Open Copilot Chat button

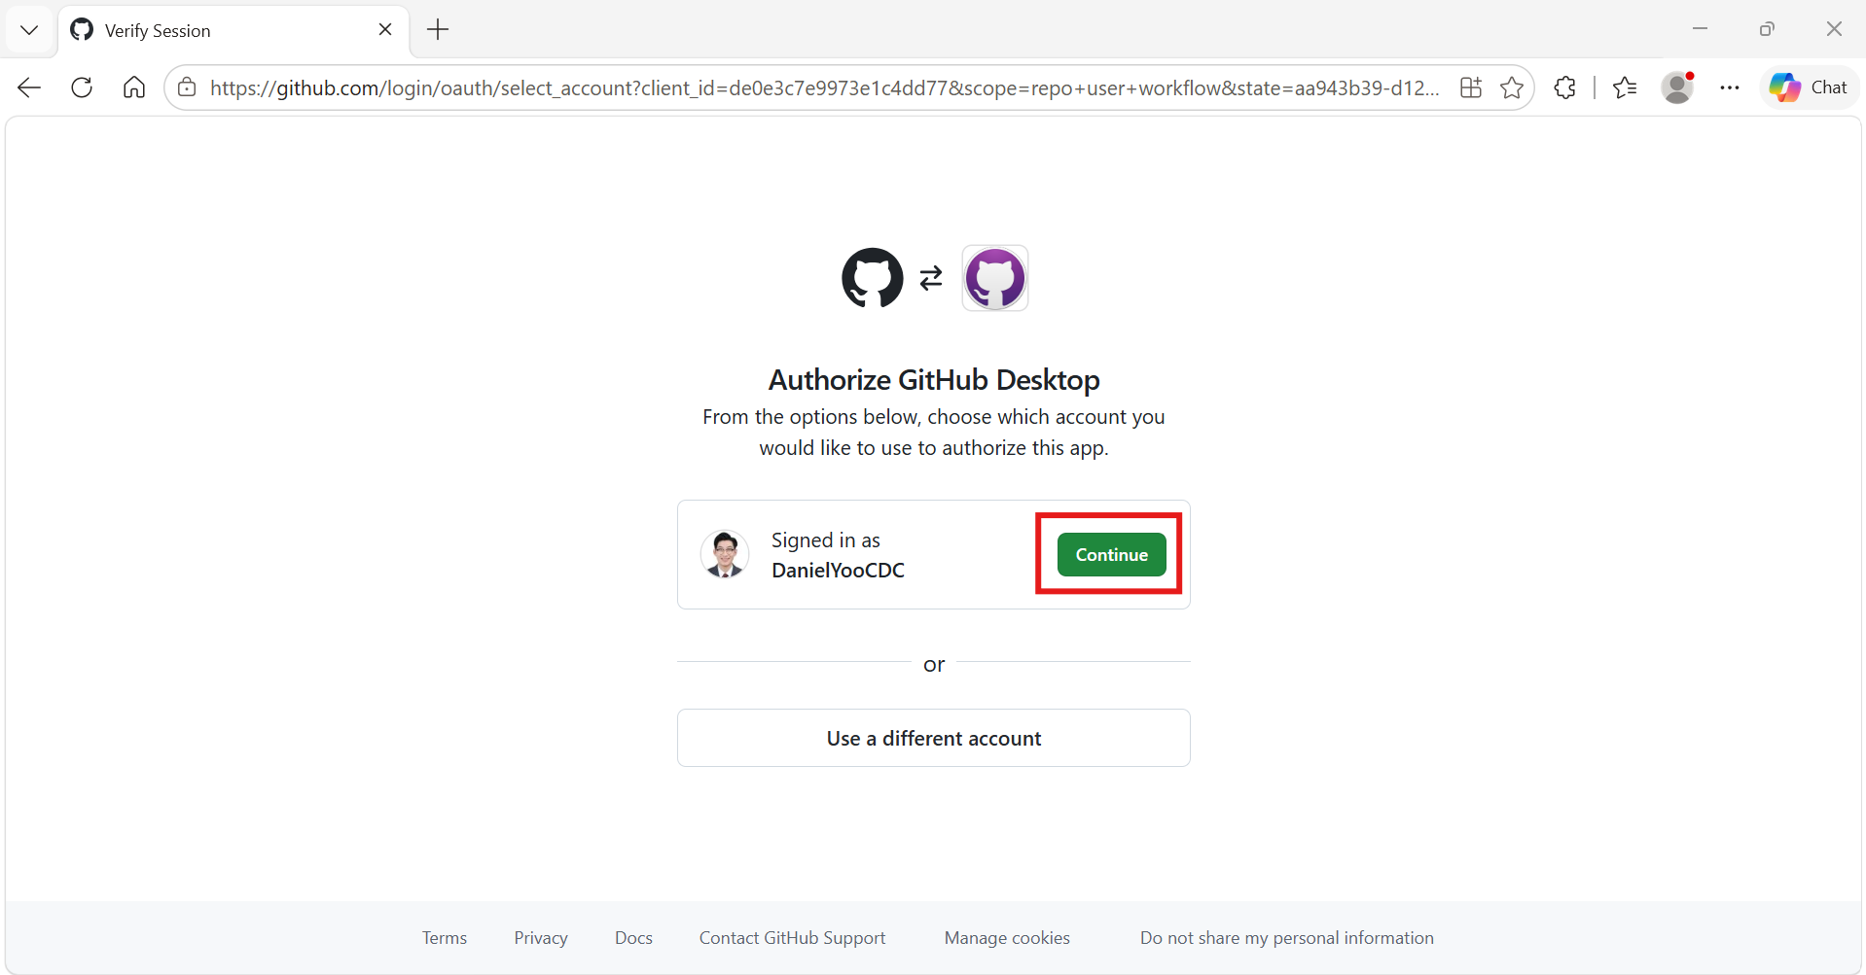[1809, 87]
